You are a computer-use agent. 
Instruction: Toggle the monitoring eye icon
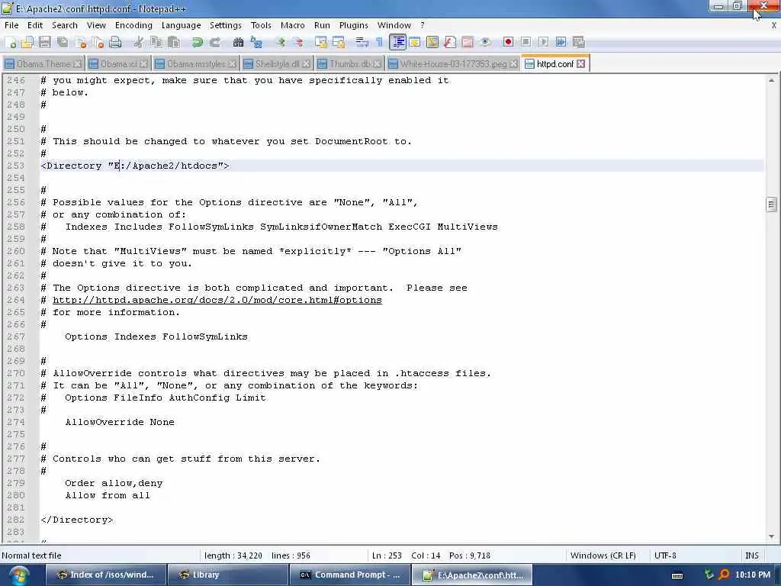(485, 43)
